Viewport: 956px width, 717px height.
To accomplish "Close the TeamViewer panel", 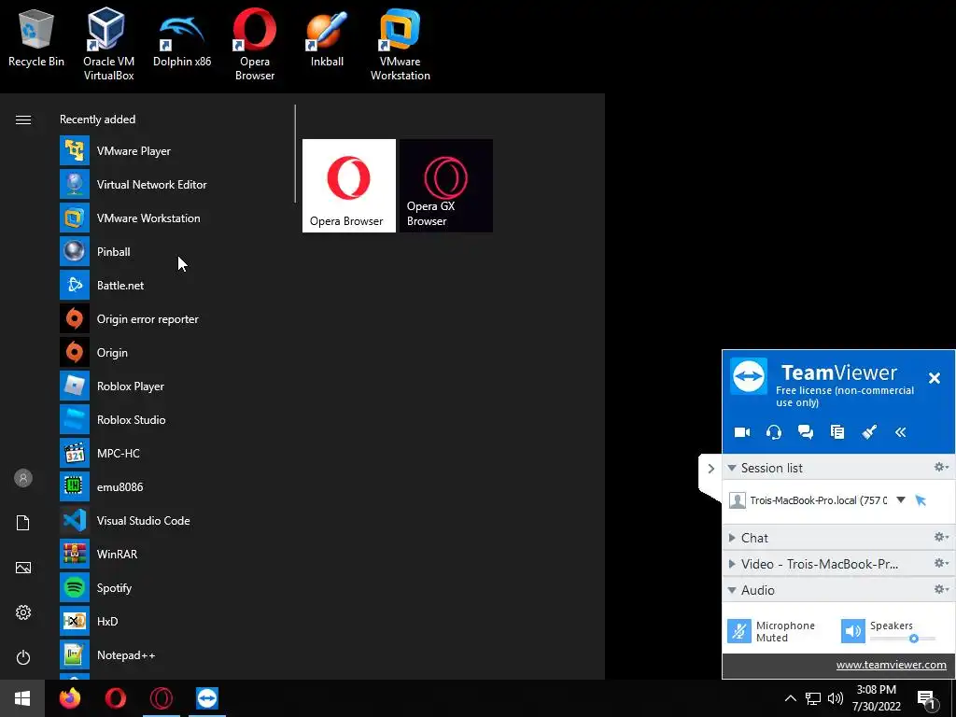I will (x=934, y=378).
